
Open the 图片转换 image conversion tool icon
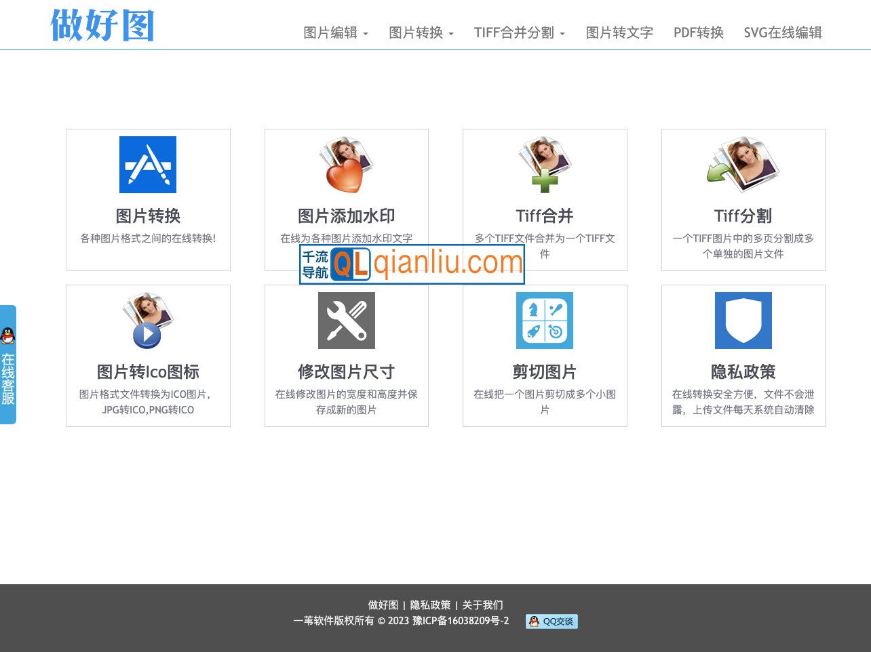[x=148, y=164]
